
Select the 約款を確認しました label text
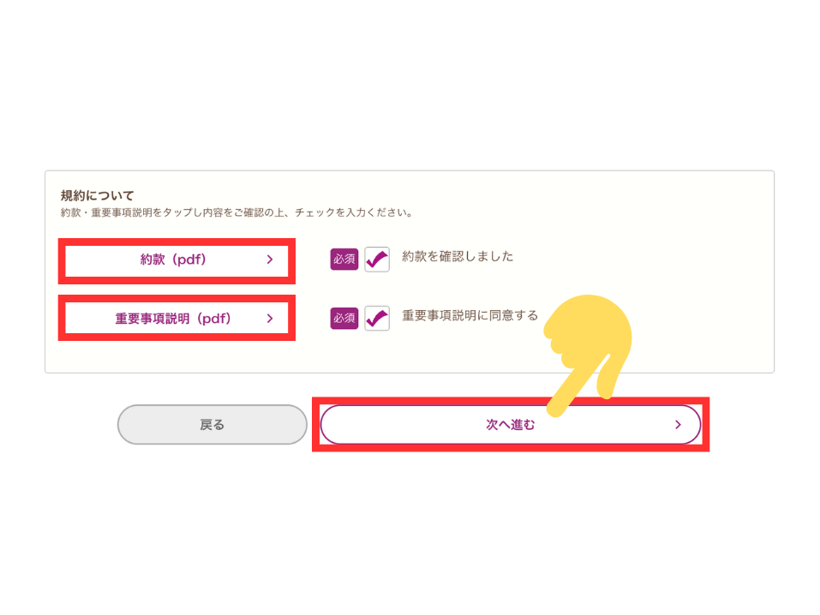(x=458, y=256)
